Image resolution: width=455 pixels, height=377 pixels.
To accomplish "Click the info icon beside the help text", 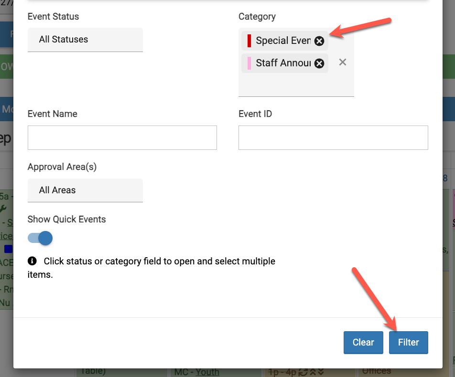I will pyautogui.click(x=32, y=261).
